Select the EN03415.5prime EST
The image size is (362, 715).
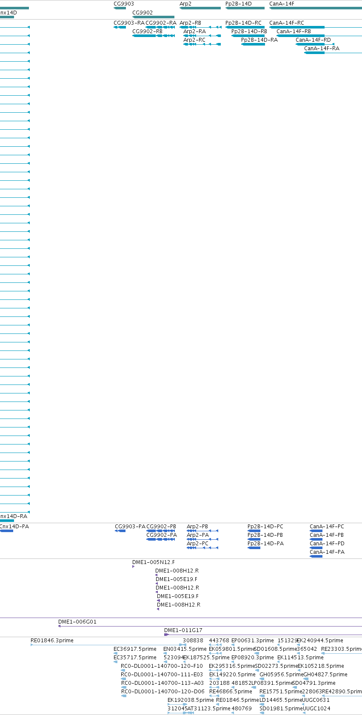point(166,653)
